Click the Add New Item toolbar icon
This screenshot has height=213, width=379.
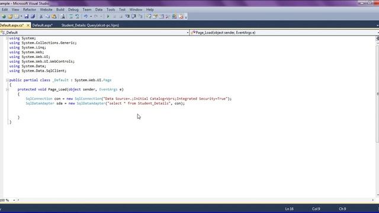17,17
